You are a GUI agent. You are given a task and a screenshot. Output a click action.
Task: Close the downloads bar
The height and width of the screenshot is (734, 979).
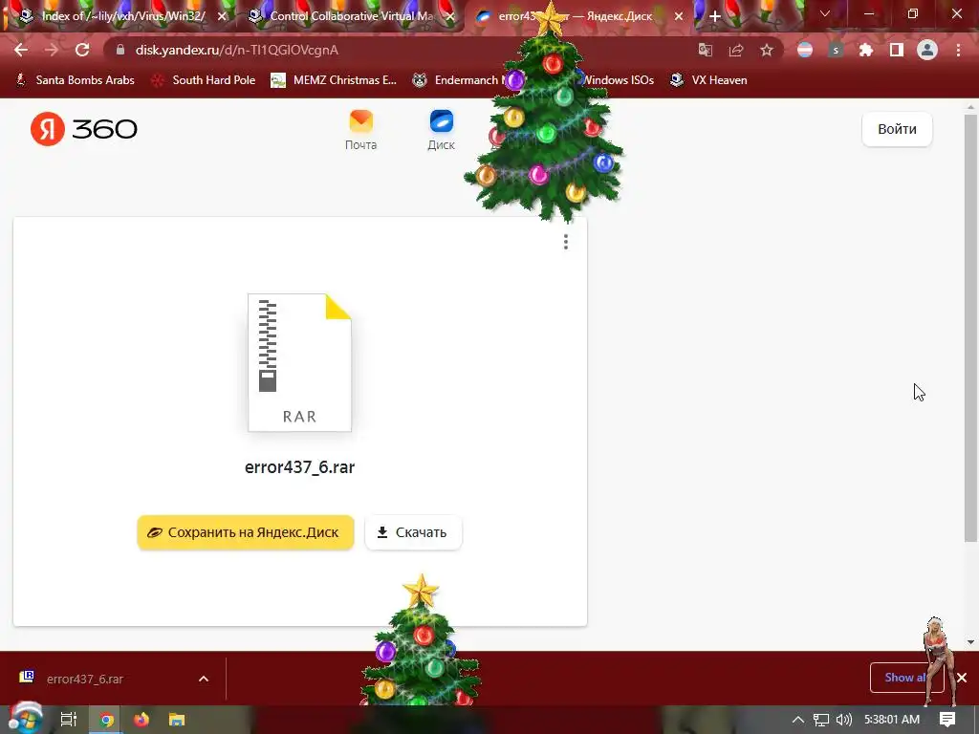point(962,678)
